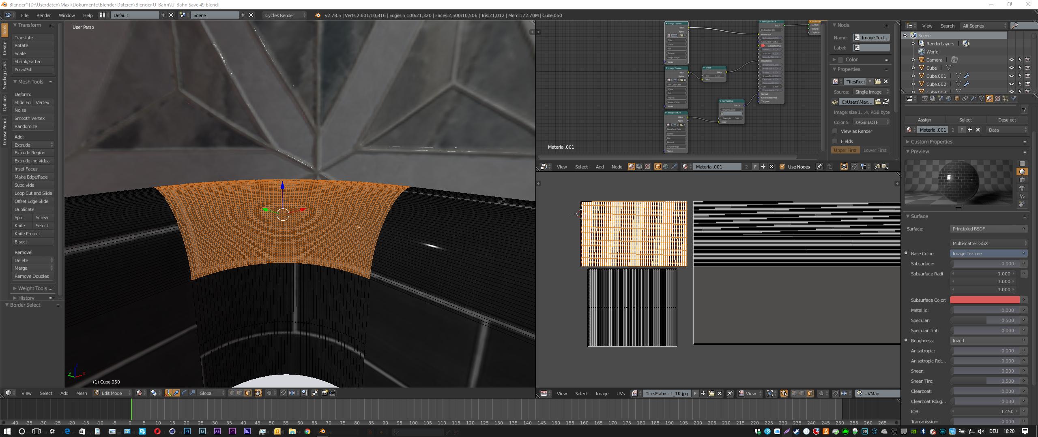1038x437 pixels.
Task: Expand Custom Properties panel
Action: click(x=931, y=142)
